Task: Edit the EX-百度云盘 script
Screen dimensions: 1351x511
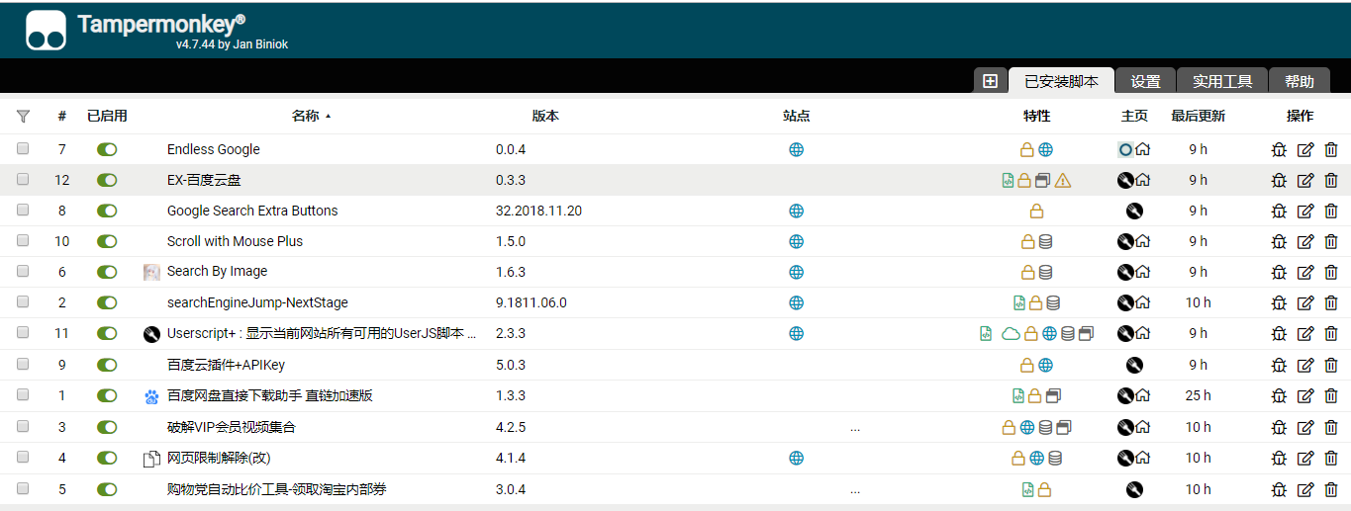Action: click(x=1304, y=180)
